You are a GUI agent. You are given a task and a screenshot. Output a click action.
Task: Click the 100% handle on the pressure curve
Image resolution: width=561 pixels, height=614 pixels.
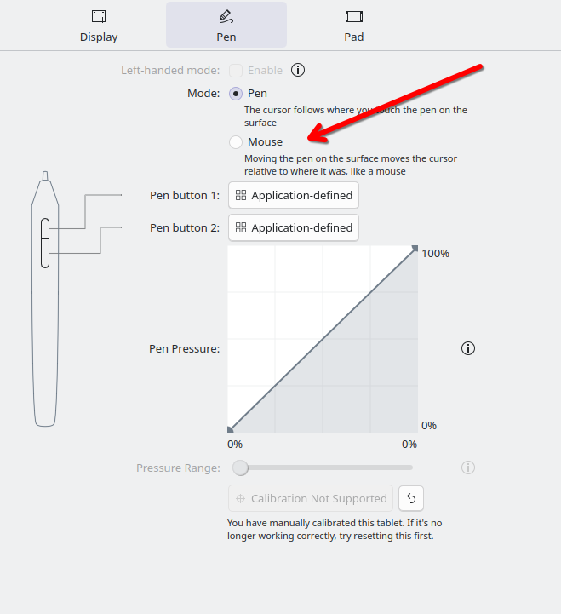pos(415,249)
